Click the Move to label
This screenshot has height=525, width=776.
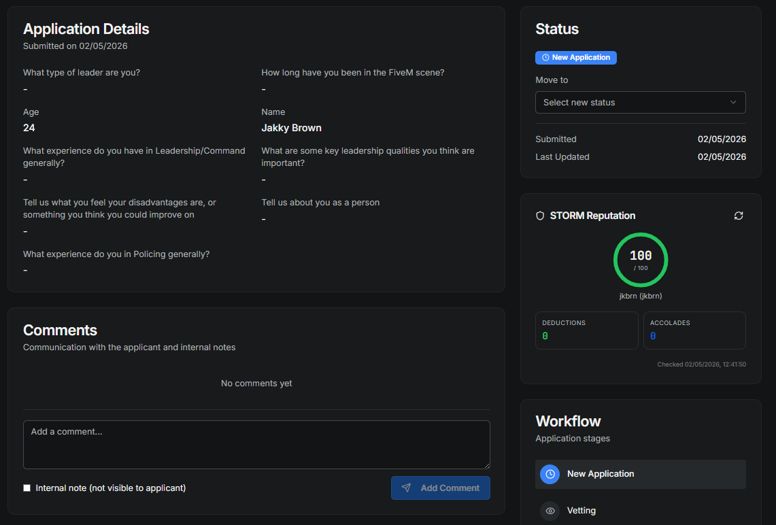[552, 80]
